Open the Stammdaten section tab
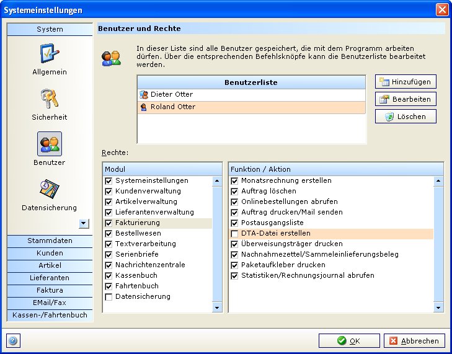452x354 pixels. tap(50, 241)
